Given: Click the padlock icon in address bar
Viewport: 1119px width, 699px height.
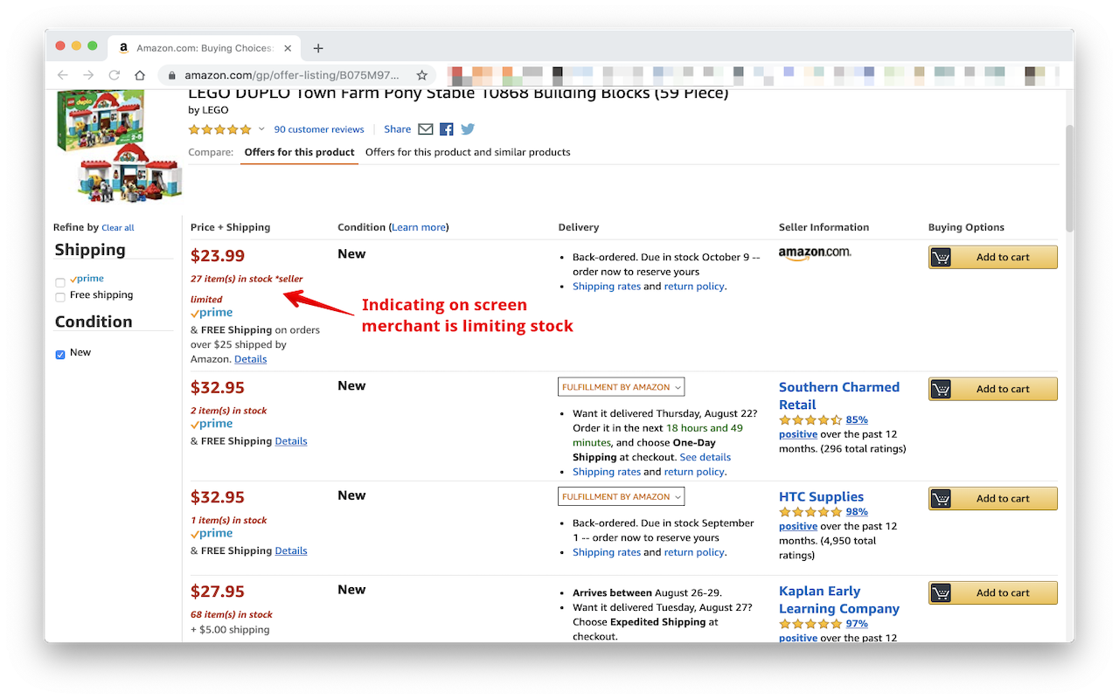Looking at the screenshot, I should tap(171, 76).
